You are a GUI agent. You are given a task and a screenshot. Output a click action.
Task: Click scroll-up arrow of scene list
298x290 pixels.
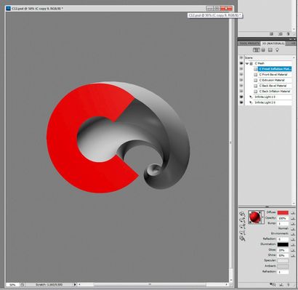pyautogui.click(x=294, y=57)
